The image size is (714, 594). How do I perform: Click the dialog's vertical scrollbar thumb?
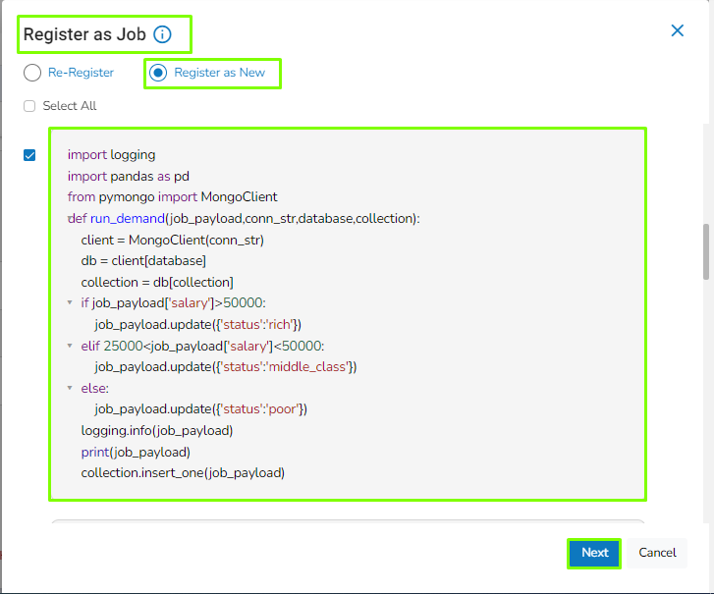[706, 251]
